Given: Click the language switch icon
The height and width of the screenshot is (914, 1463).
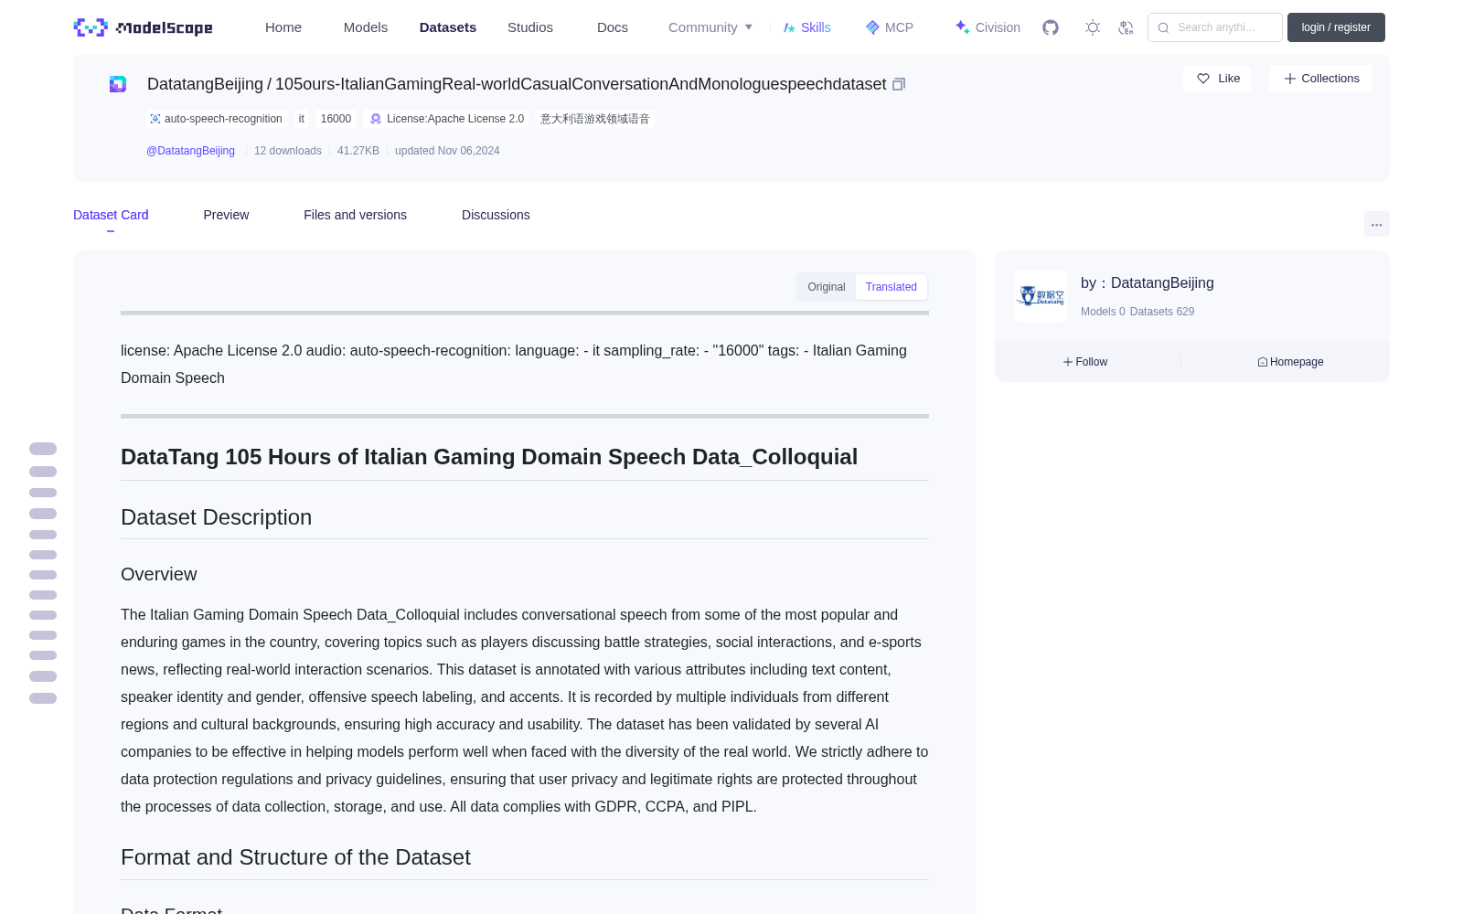Looking at the screenshot, I should (x=1127, y=27).
